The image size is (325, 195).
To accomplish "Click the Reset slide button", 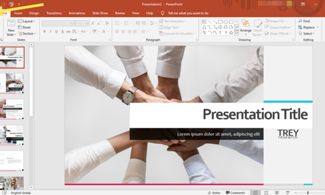I will coord(24,27).
